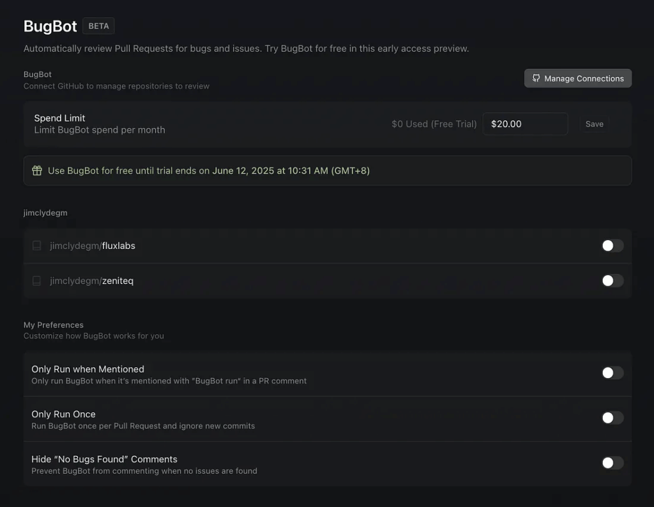The width and height of the screenshot is (654, 507).
Task: Open Manage Connections
Action: (x=577, y=79)
